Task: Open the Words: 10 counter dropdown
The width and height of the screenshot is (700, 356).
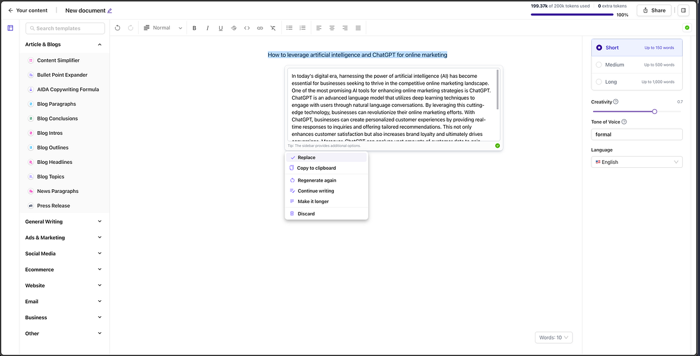Action: (553, 338)
